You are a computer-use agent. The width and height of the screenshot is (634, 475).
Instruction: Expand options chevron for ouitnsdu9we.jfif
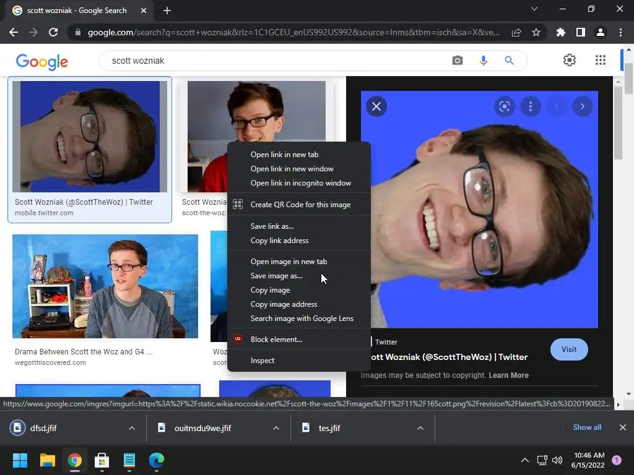click(276, 428)
